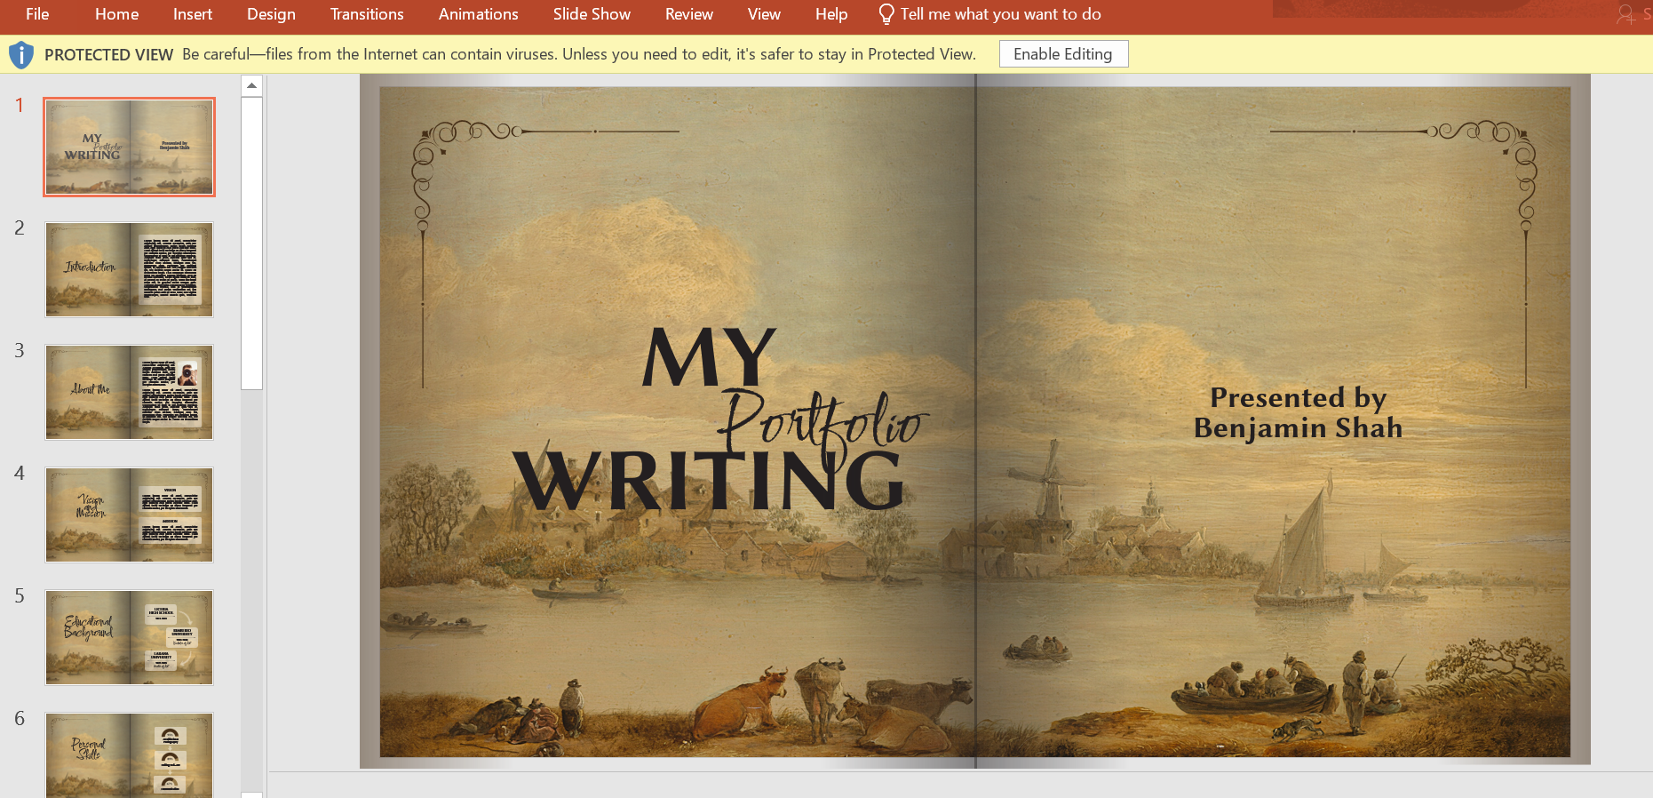Screen dimensions: 1653x798
Task: Select slide 2 thumbnail, Introduction
Action: click(130, 270)
